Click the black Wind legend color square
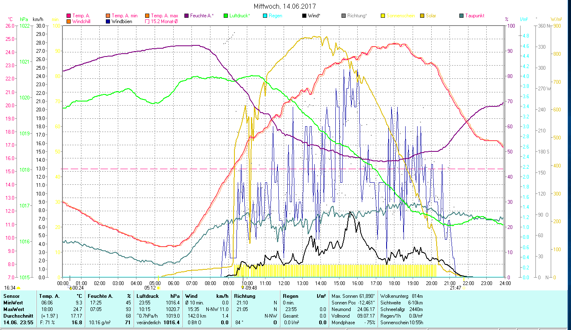This screenshot has height=330, width=571. tap(305, 16)
